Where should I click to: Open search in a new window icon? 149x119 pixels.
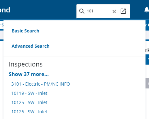123,11
